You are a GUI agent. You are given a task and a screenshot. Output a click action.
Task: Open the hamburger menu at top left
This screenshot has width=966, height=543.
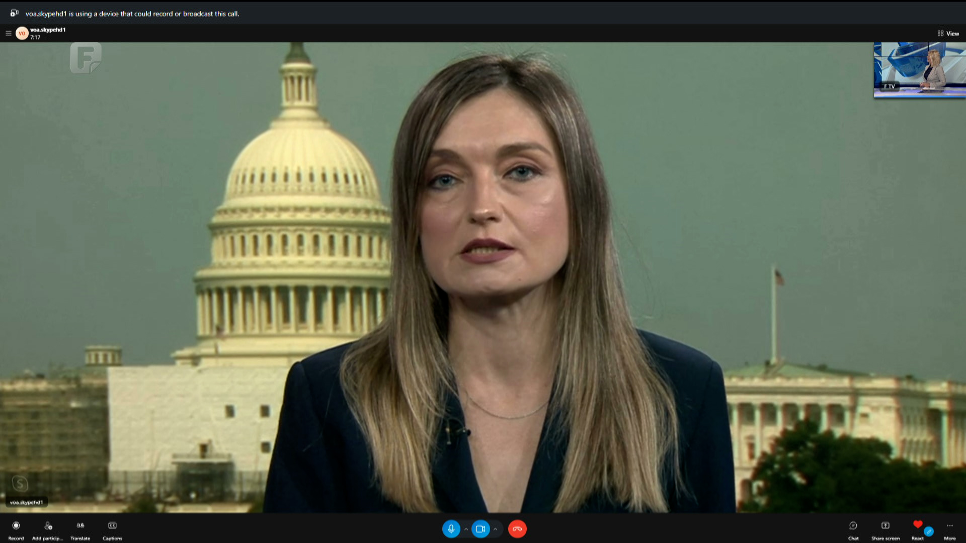tap(9, 33)
